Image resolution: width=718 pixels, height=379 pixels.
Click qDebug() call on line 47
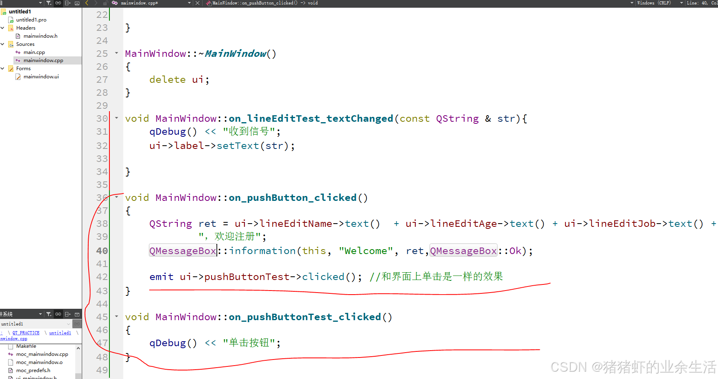point(173,343)
